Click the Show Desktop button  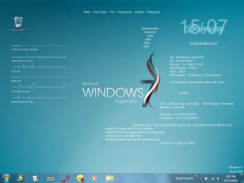242,178
